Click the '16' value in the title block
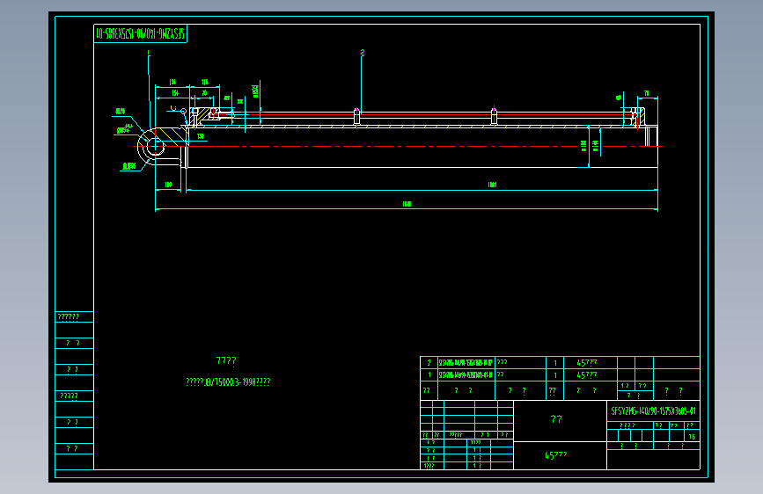Image resolution: width=763 pixels, height=494 pixels. point(692,437)
